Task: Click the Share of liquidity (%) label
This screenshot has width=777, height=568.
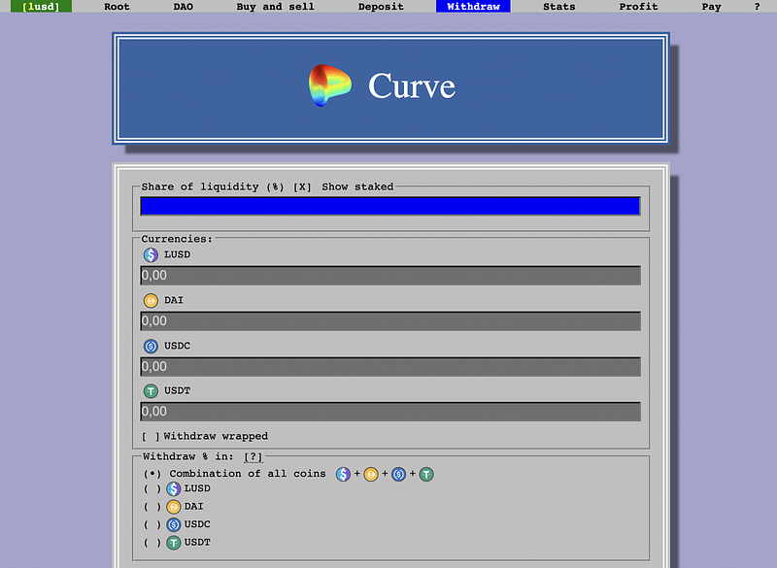Action: click(213, 186)
